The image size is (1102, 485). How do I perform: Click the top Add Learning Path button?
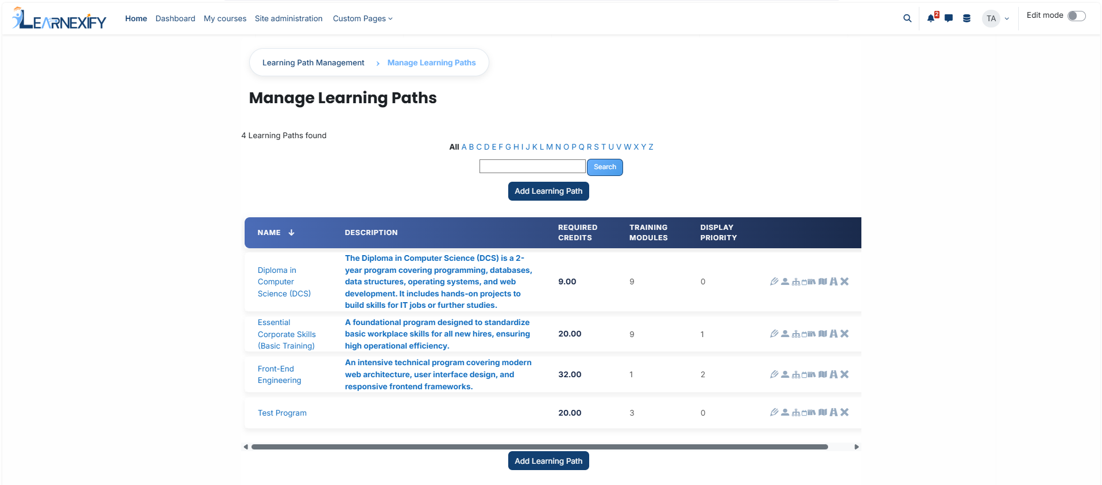548,191
